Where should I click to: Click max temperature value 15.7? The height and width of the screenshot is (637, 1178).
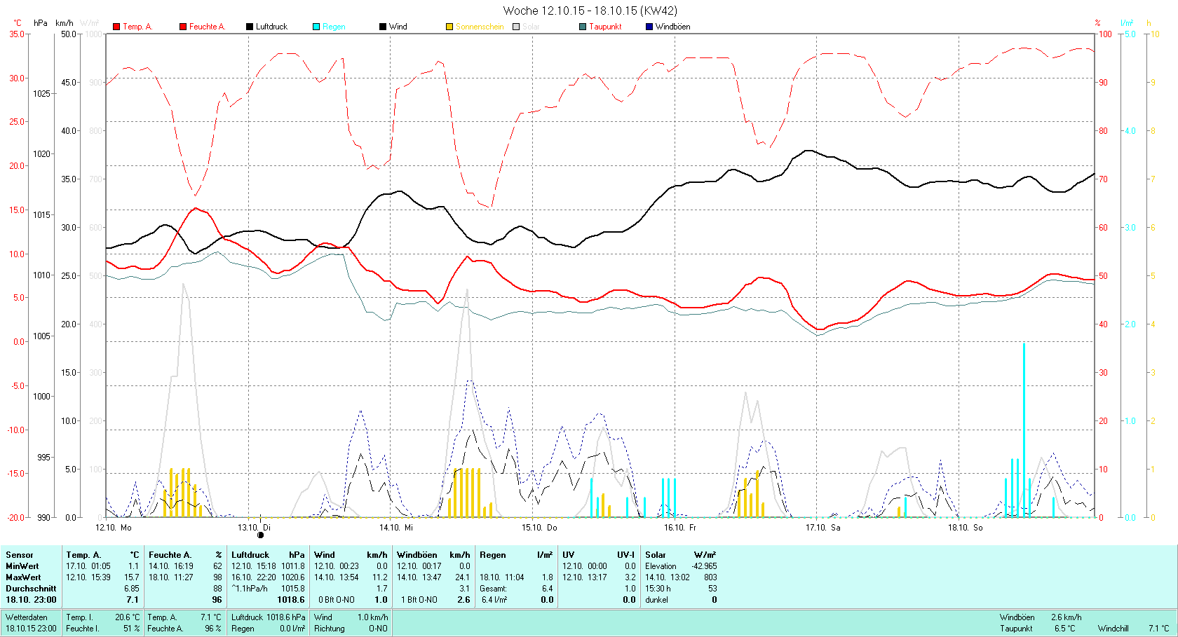(132, 577)
